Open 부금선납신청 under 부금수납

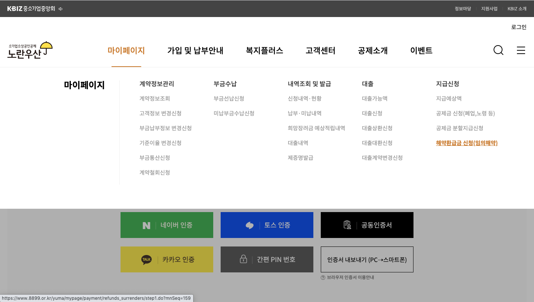point(229,98)
